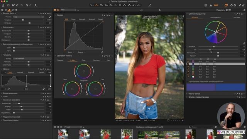The image size is (247, 139).
Task: Open Расширенный tab in Цветовой редактор
Action: (215, 17)
